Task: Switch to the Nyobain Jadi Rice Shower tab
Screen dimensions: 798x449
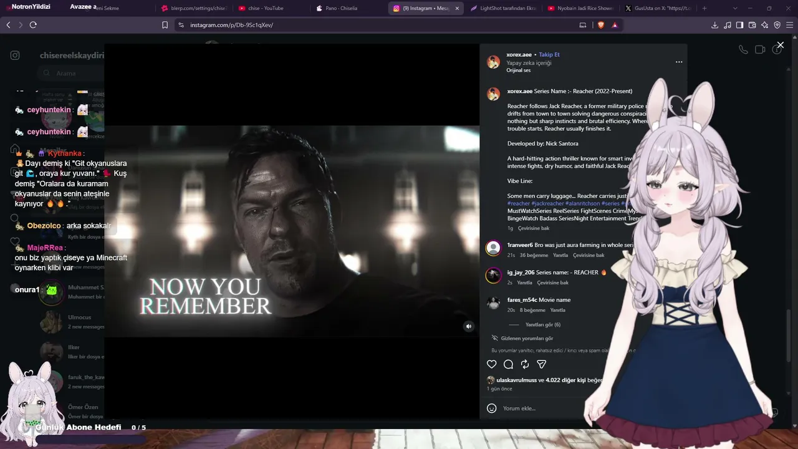Action: click(x=580, y=8)
